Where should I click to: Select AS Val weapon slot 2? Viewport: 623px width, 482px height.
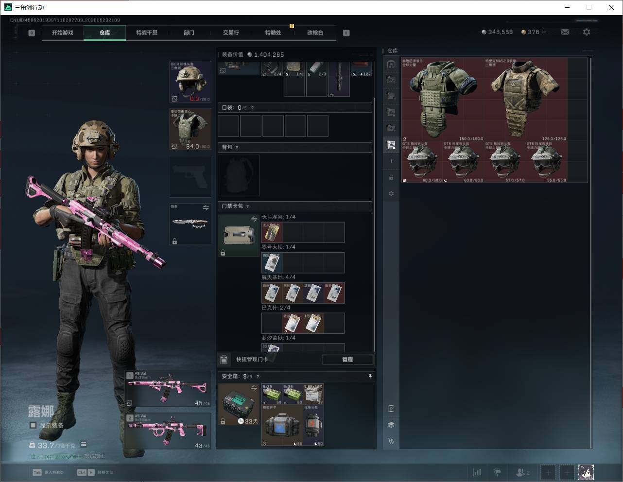168,431
